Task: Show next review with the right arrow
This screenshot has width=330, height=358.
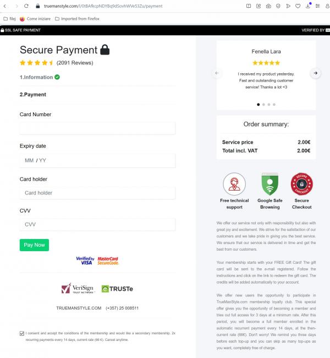Action: click(x=315, y=73)
